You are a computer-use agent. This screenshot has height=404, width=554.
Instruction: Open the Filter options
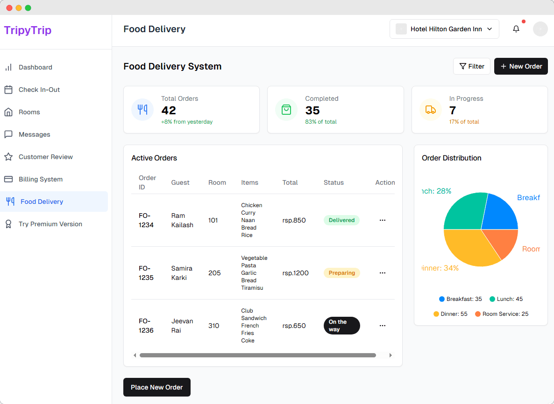pos(471,66)
